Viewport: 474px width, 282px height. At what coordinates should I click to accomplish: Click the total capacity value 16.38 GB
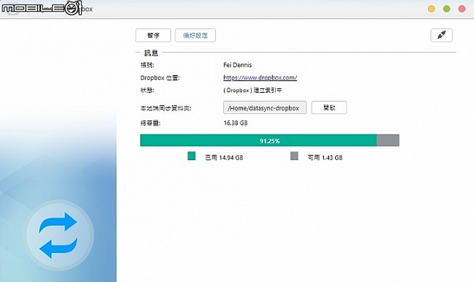click(x=236, y=123)
